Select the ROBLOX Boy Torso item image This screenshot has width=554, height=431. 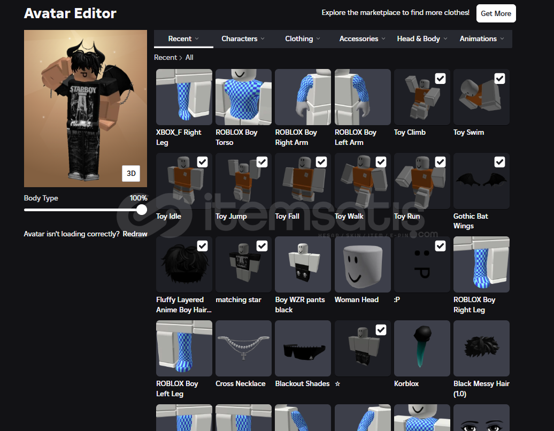tap(243, 97)
